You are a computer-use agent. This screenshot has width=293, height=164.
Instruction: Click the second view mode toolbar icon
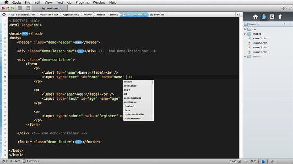28,8
